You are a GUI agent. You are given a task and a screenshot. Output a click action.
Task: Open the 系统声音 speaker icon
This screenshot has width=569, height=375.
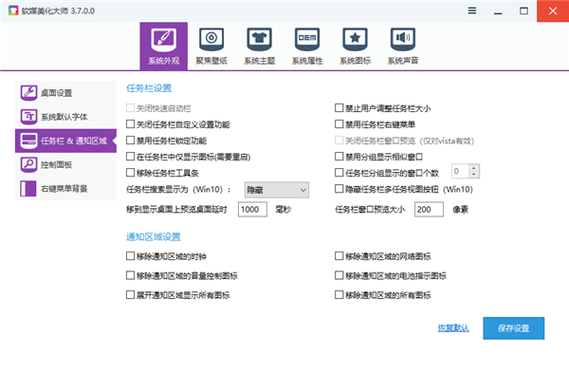coord(403,39)
